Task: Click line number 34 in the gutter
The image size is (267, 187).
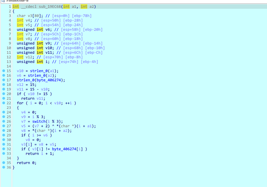Action: pos(9,158)
